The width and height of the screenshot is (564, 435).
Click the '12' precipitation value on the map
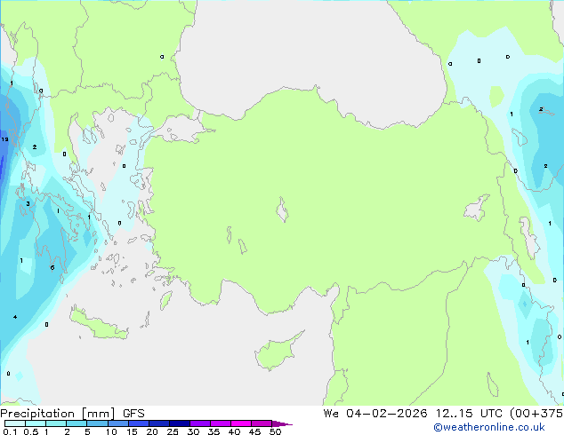[4, 139]
